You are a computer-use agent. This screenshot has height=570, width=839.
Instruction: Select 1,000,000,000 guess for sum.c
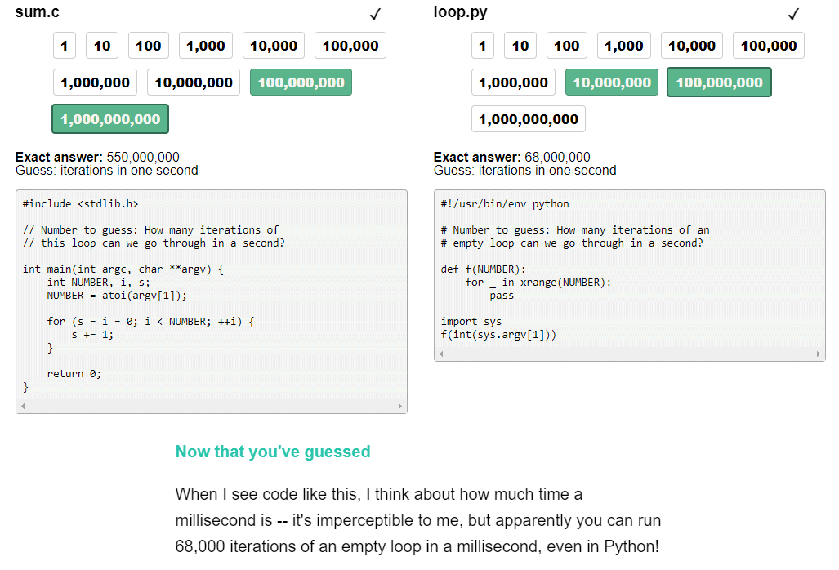click(x=110, y=118)
